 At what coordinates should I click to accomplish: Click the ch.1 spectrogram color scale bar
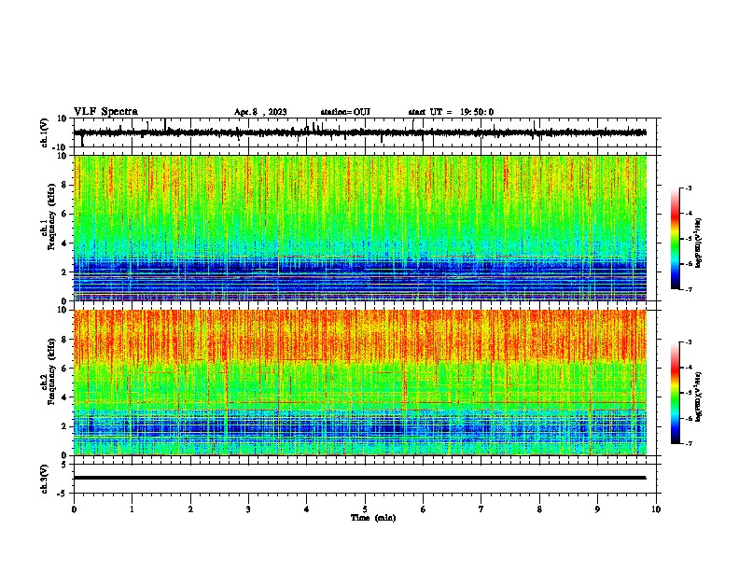[676, 239]
